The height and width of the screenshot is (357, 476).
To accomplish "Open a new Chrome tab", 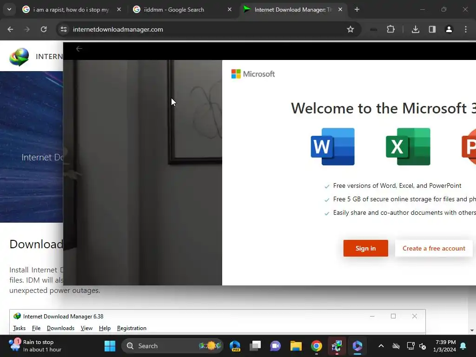I will coord(357,10).
